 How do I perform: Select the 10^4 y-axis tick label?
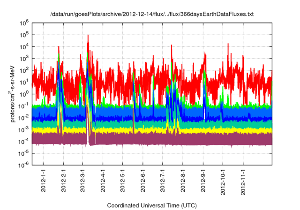click(24, 47)
